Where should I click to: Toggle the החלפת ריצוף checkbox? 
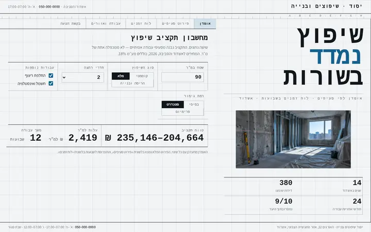coord(51,75)
